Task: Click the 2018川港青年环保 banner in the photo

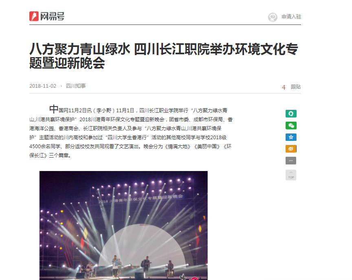Action: [x=141, y=198]
